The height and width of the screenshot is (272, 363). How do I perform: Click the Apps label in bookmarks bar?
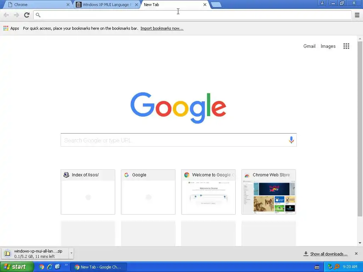pos(15,28)
